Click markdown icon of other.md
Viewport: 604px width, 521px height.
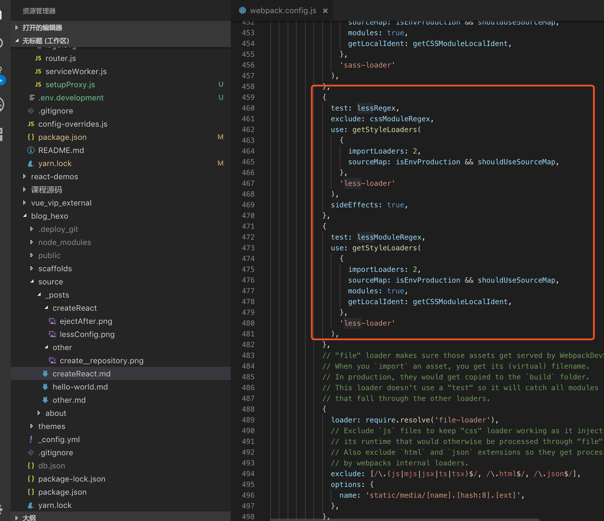click(x=45, y=400)
